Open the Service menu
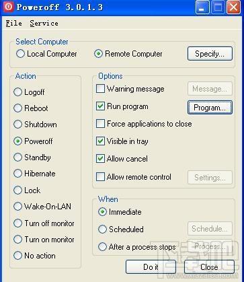Image resolution: width=244 pixels, height=282 pixels. (44, 23)
